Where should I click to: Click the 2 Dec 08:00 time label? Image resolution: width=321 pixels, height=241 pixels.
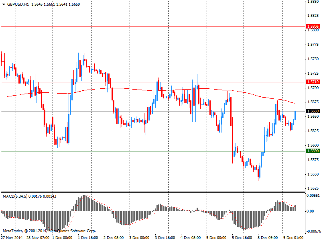114,237
